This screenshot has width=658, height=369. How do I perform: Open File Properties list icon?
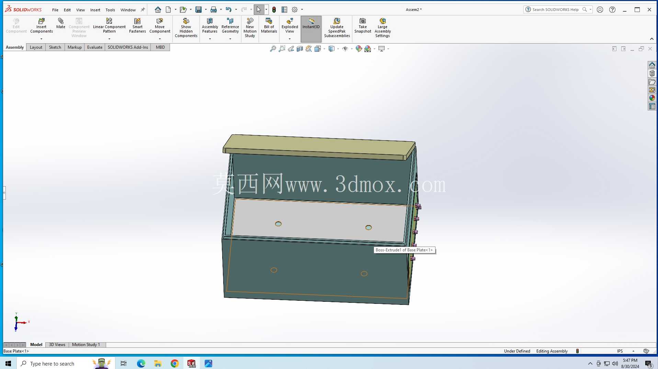point(284,10)
